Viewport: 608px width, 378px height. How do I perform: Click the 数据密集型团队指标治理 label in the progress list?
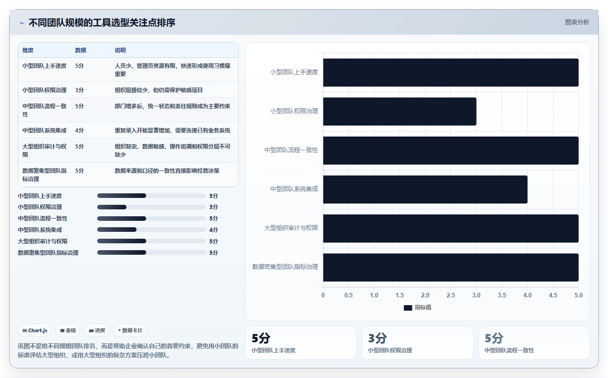tap(48, 253)
